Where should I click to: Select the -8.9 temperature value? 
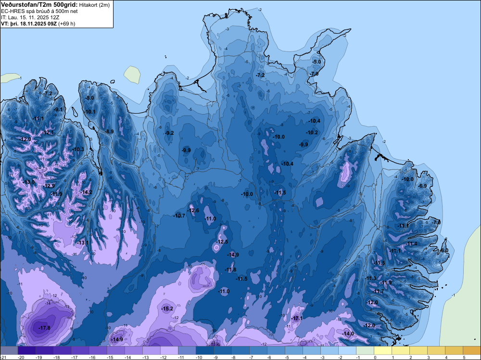click(109, 131)
